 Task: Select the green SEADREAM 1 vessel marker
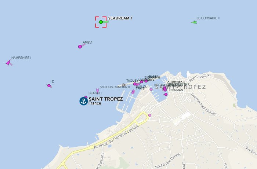(101, 22)
